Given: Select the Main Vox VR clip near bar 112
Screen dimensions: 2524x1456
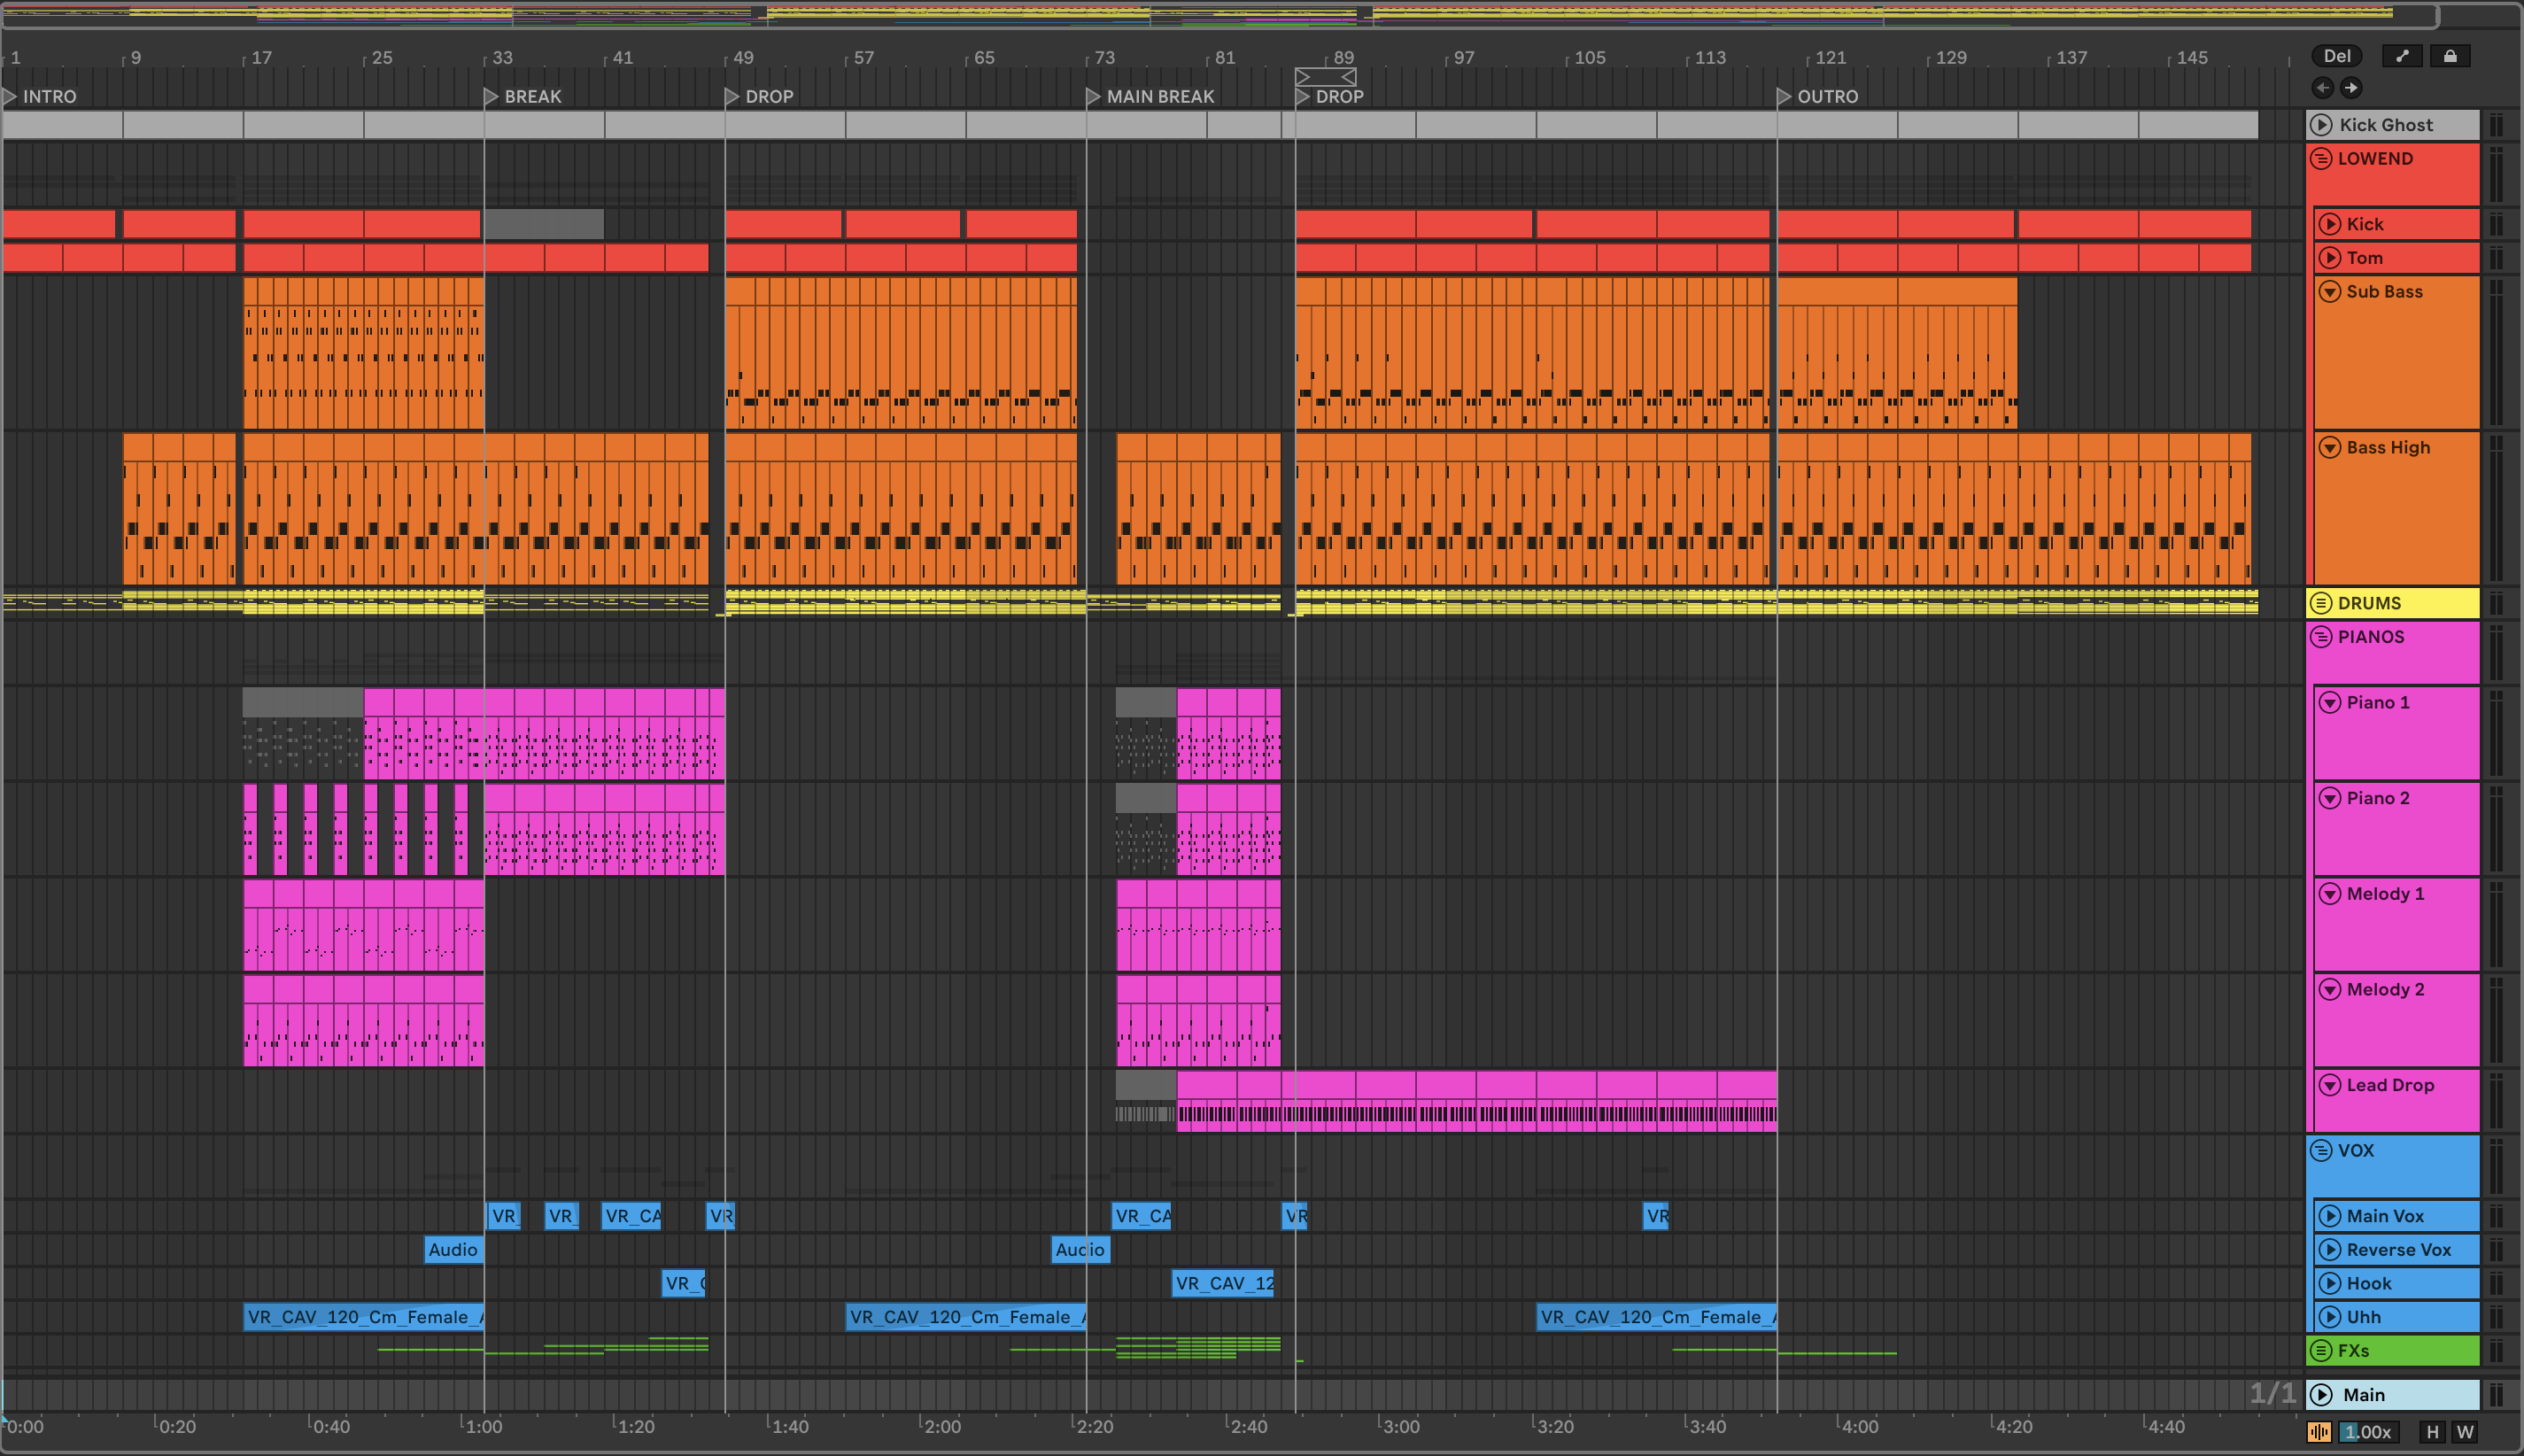Looking at the screenshot, I should click(1656, 1216).
